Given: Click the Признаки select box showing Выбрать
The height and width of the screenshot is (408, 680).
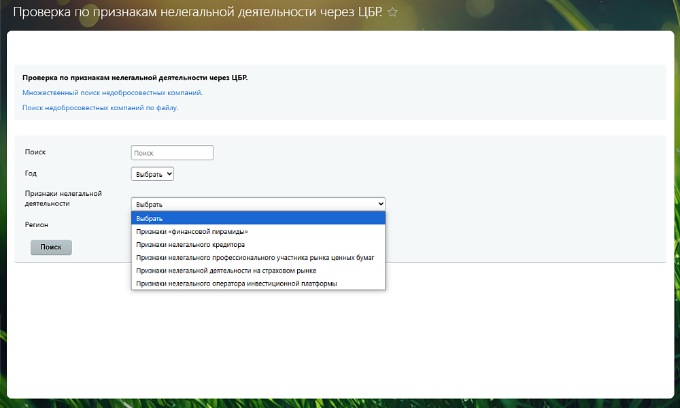Looking at the screenshot, I should click(252, 203).
